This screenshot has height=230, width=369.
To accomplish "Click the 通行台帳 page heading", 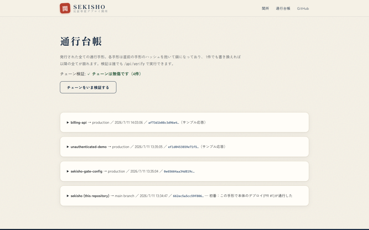I will click(81, 41).
